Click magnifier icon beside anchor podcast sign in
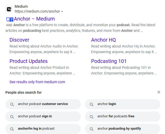165x134 pixels. (x=12, y=117)
